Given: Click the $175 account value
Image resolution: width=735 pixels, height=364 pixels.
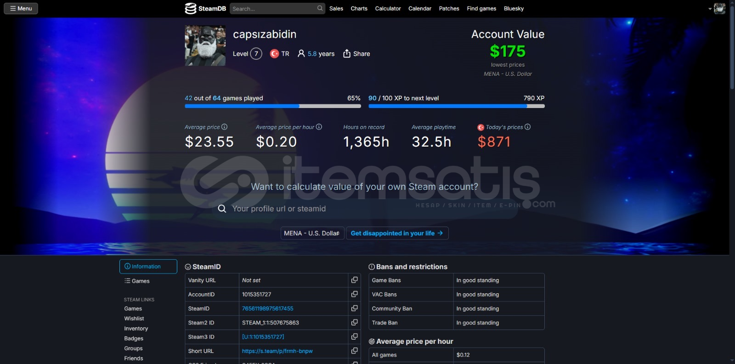Looking at the screenshot, I should coord(508,51).
